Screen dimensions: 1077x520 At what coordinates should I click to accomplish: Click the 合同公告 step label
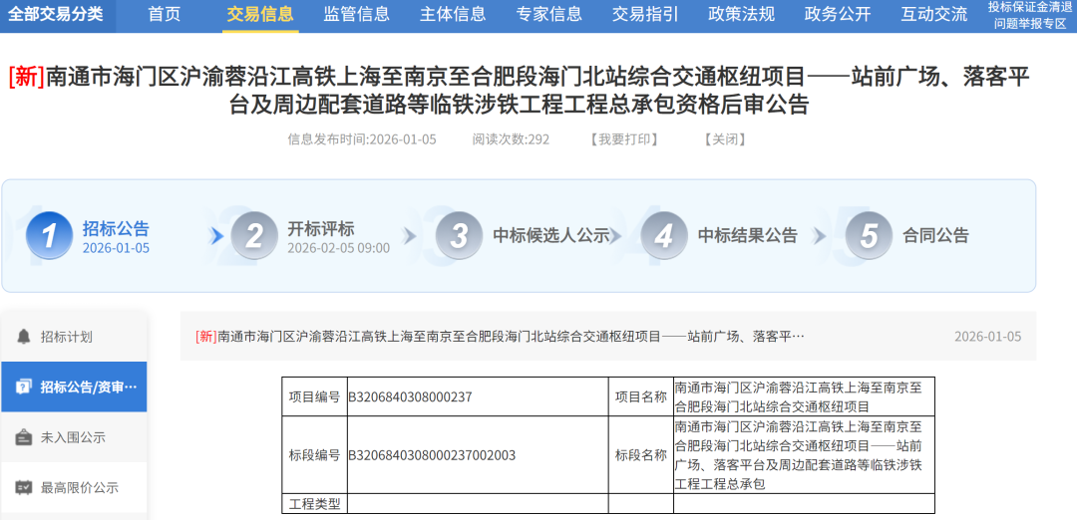[935, 236]
